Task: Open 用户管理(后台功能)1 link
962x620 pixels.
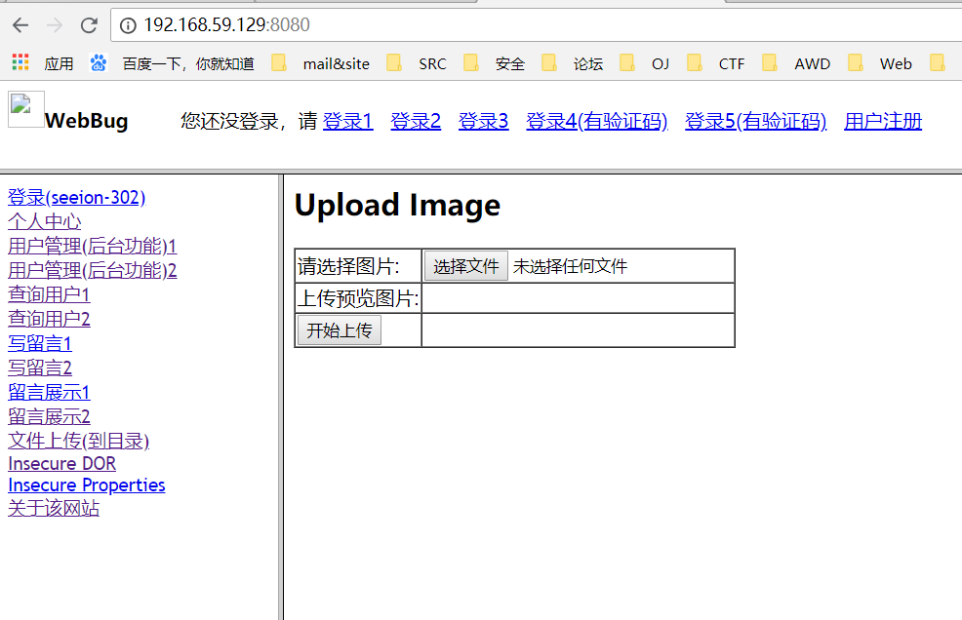Action: 92,246
